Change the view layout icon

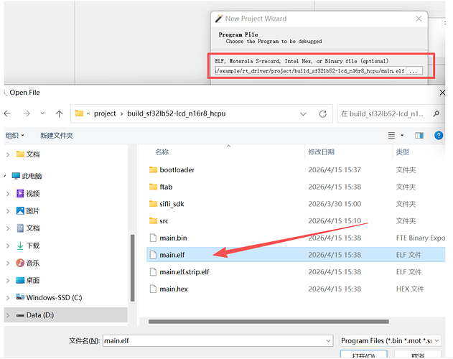391,135
